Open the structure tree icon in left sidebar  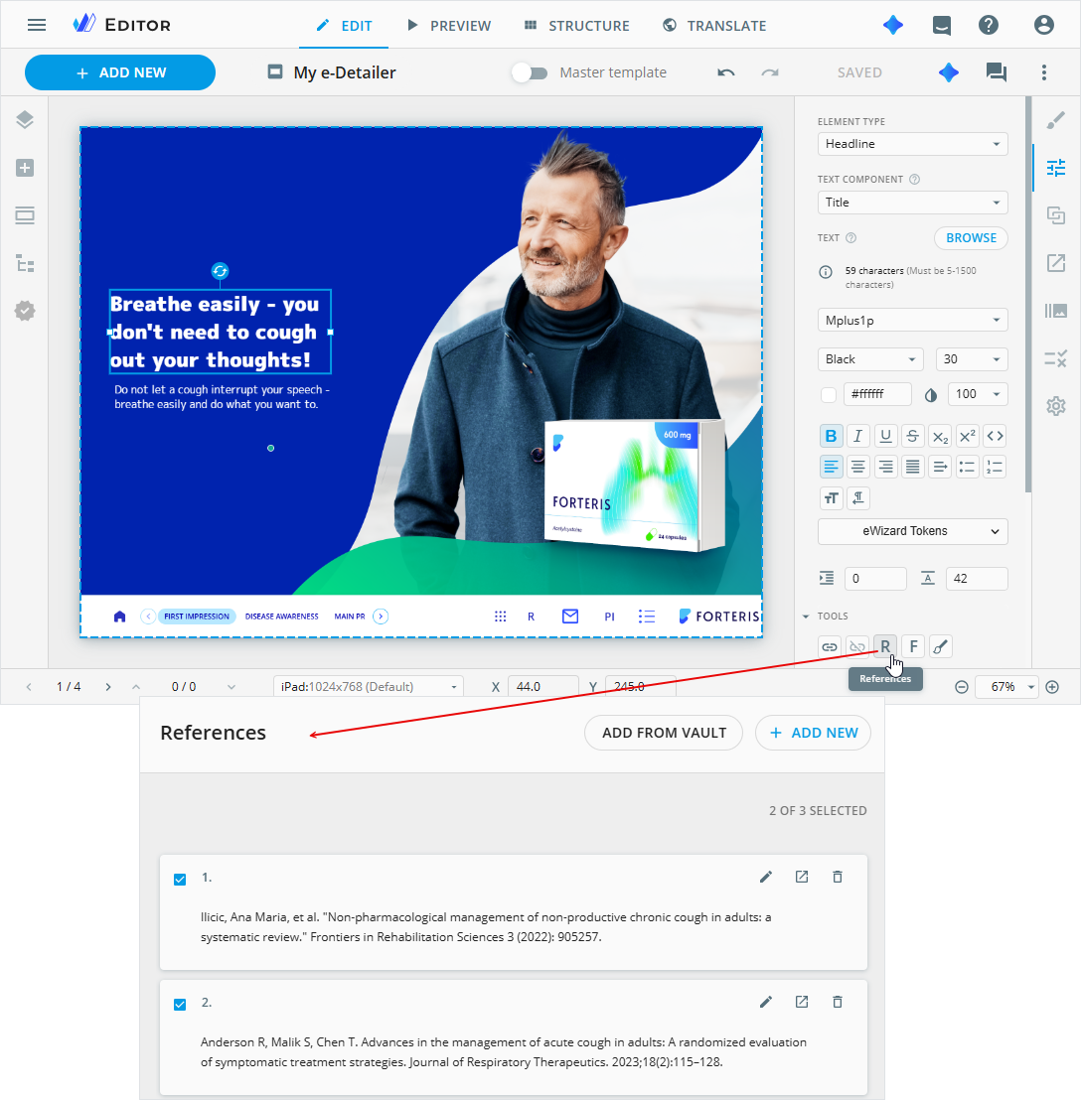pyautogui.click(x=25, y=264)
